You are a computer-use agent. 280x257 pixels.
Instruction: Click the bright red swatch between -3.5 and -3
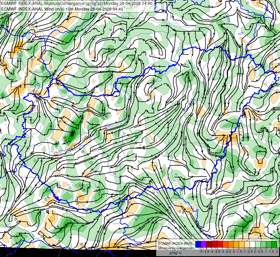[220, 244]
